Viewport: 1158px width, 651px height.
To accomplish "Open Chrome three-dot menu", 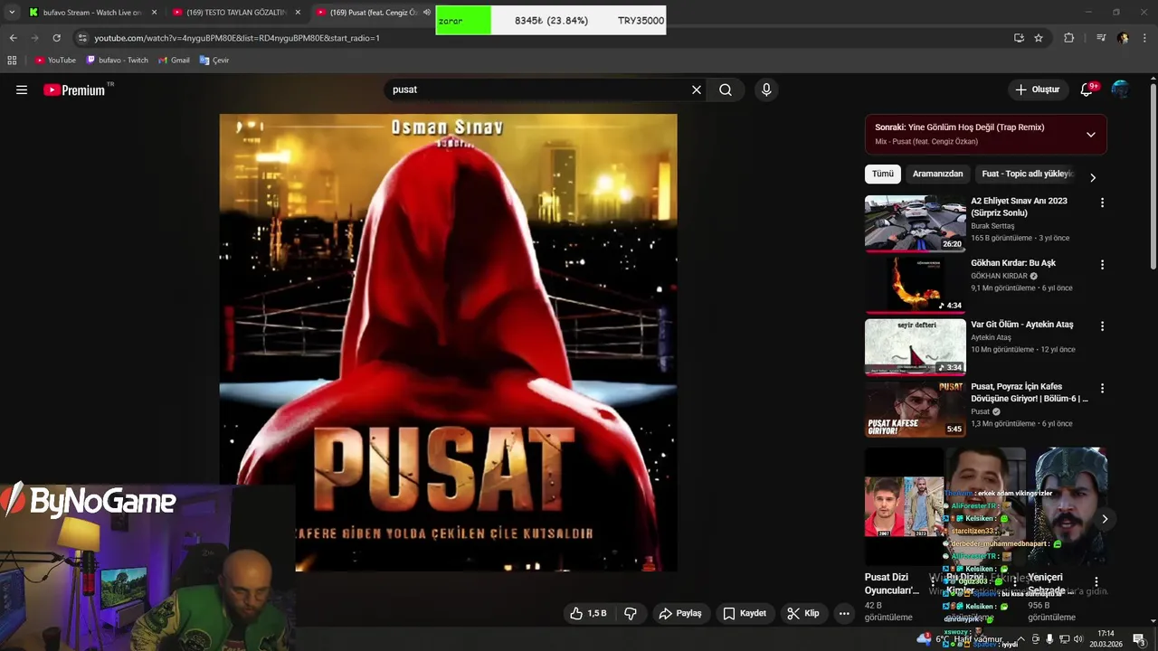I will 1145,38.
